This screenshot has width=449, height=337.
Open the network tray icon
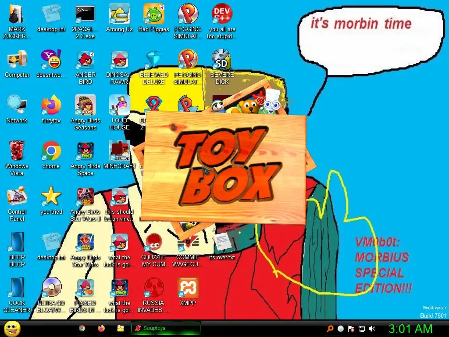pyautogui.click(x=362, y=329)
